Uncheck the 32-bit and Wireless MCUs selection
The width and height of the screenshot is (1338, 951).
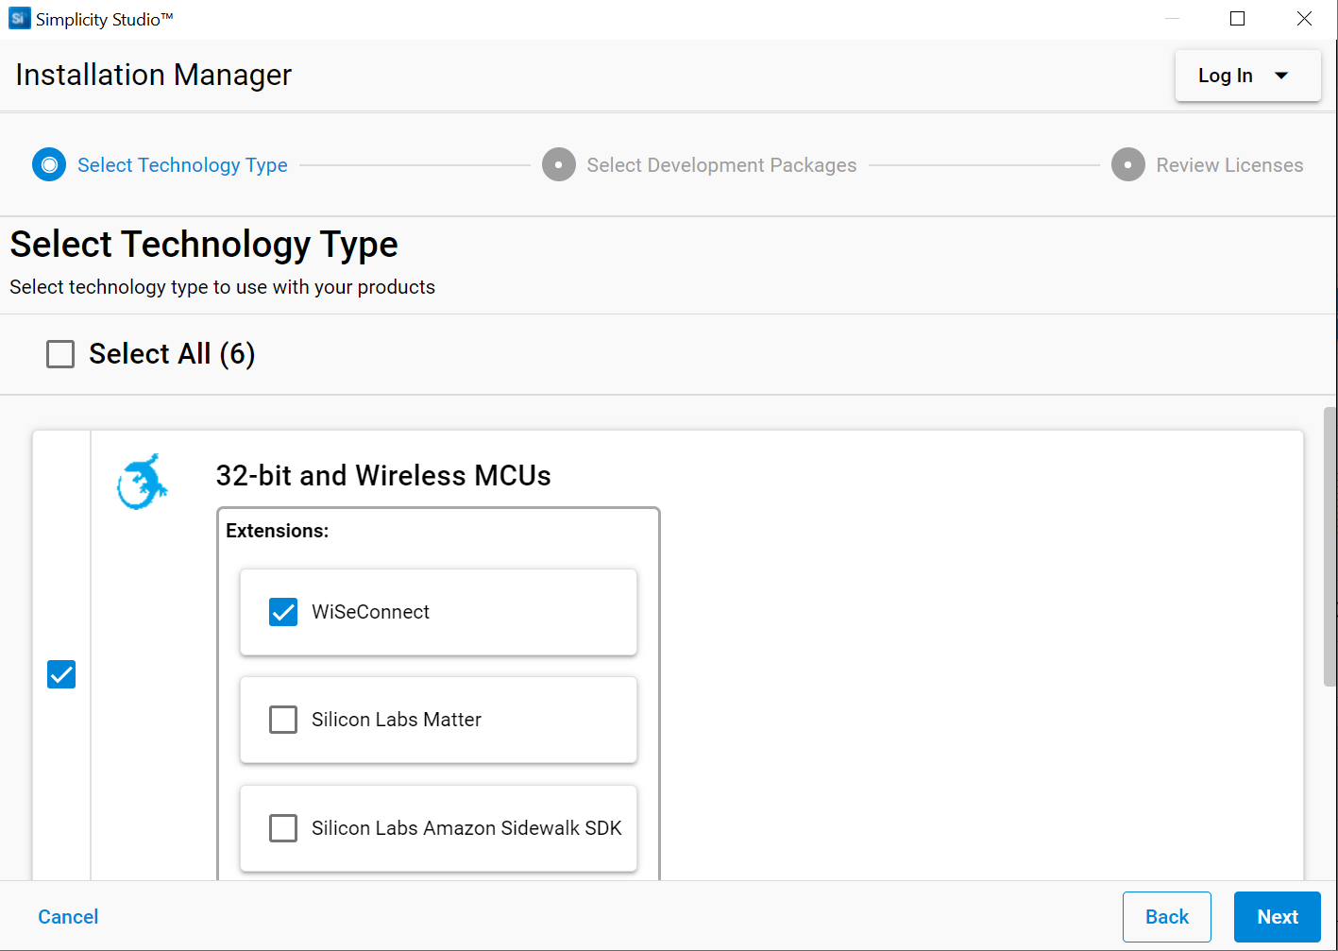point(60,673)
